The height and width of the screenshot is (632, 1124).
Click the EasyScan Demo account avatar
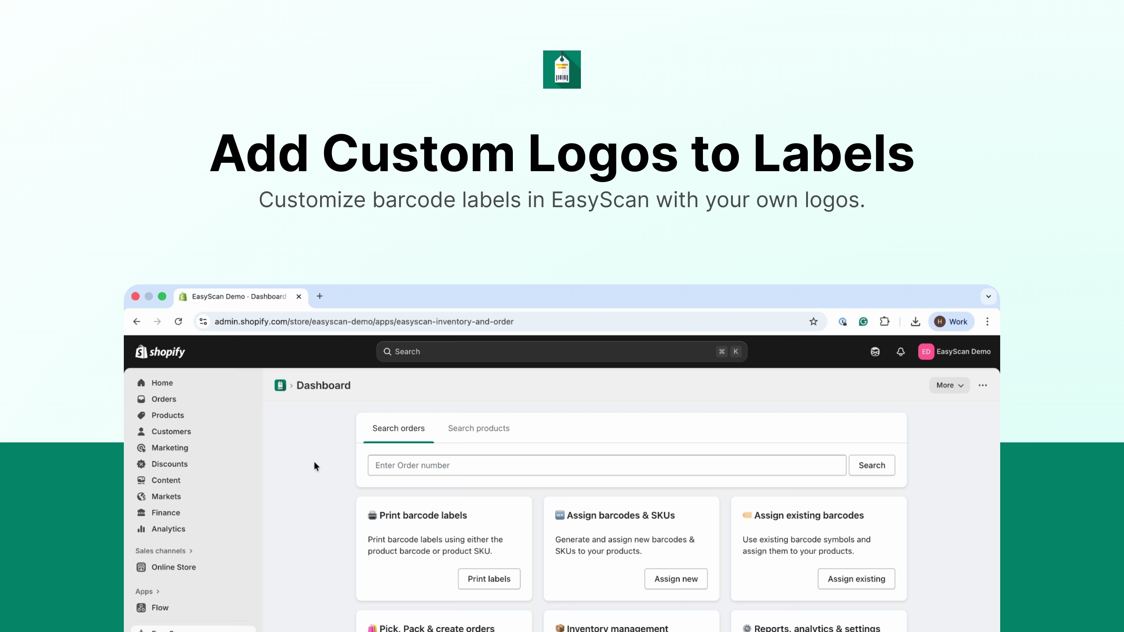[x=926, y=352]
